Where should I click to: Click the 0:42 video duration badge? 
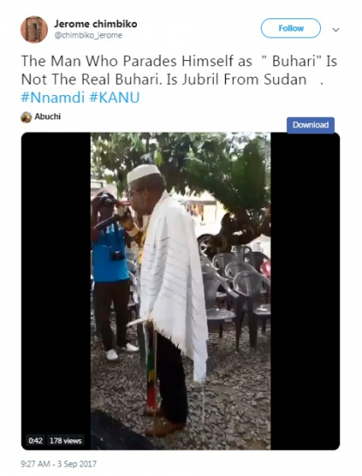pyautogui.click(x=35, y=440)
